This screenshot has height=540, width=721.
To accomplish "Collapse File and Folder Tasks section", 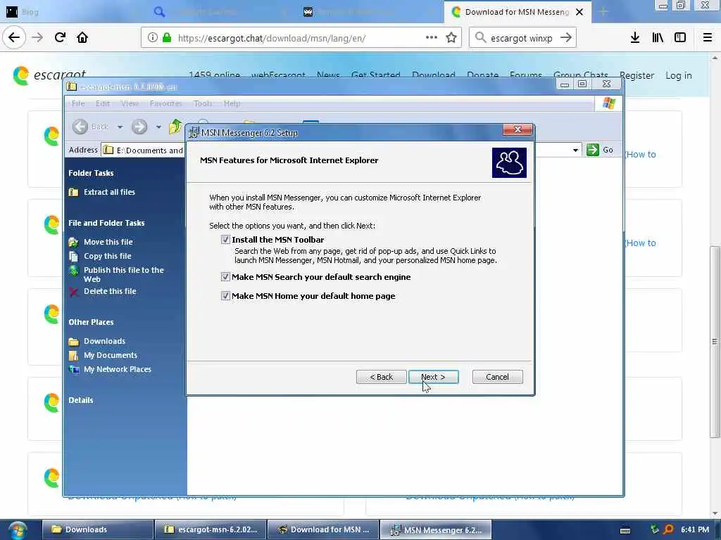I will [106, 223].
